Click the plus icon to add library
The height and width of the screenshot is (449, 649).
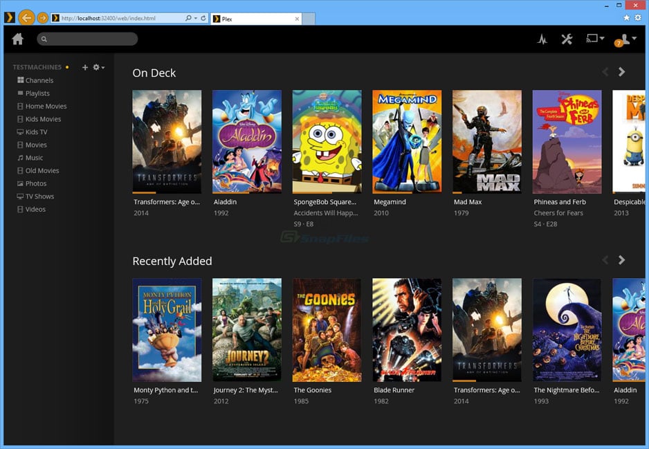click(85, 68)
